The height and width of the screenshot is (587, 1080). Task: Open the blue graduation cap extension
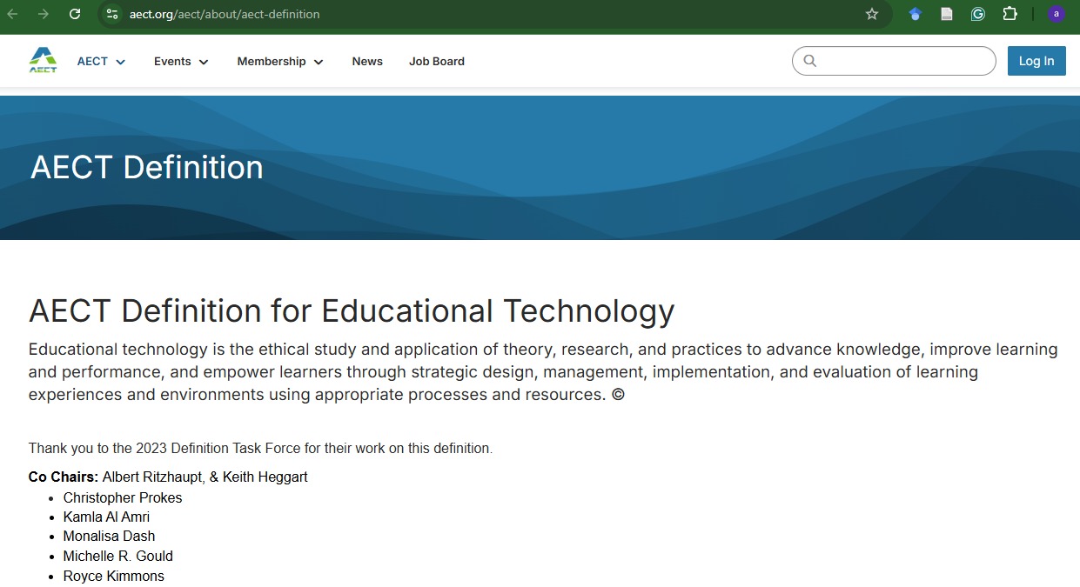click(915, 14)
